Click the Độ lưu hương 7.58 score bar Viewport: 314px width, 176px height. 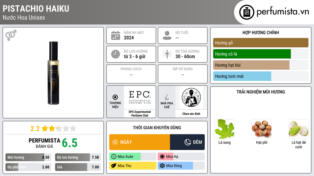tap(78, 157)
